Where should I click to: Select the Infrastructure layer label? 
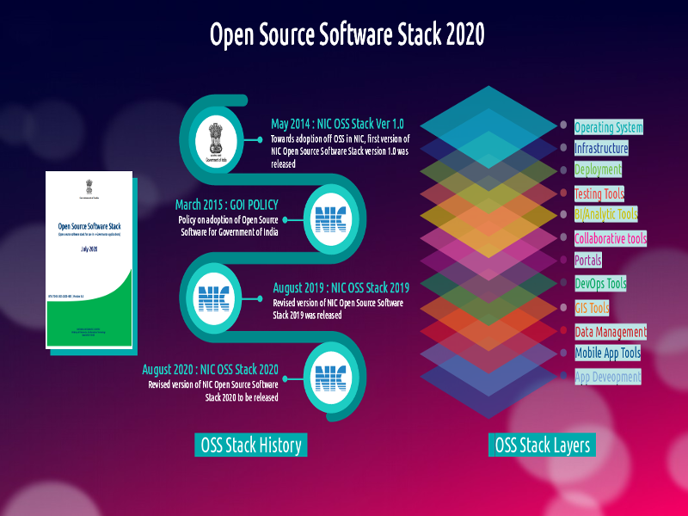601,148
